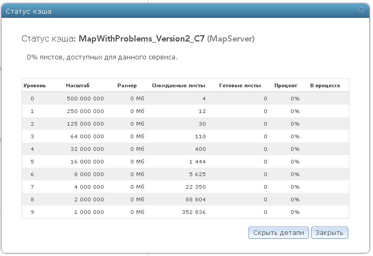Click the service name MapWithProblems_Version2_C7

[141, 38]
